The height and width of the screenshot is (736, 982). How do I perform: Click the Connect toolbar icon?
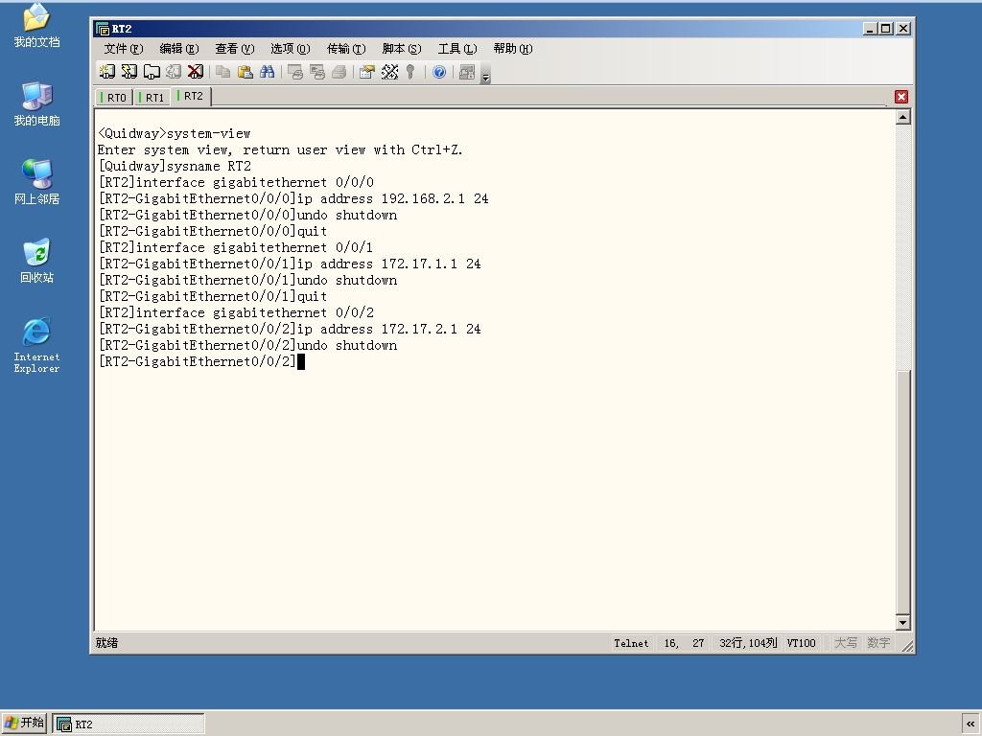(x=107, y=72)
